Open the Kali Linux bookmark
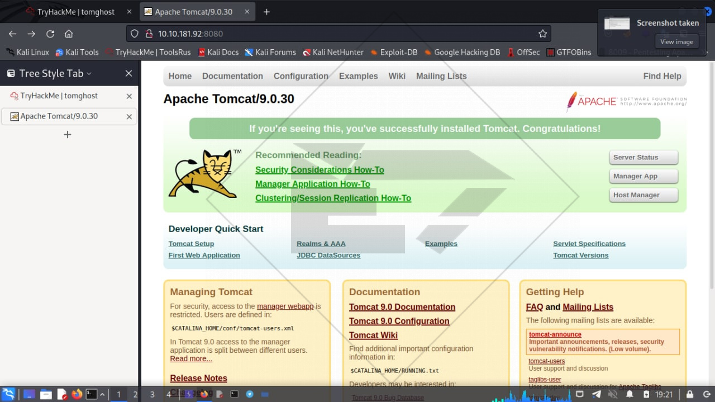Image resolution: width=715 pixels, height=402 pixels. (27, 52)
